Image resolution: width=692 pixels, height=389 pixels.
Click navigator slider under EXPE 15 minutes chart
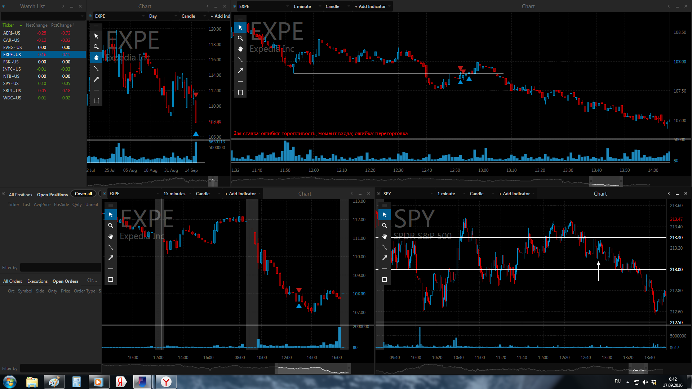pos(312,368)
